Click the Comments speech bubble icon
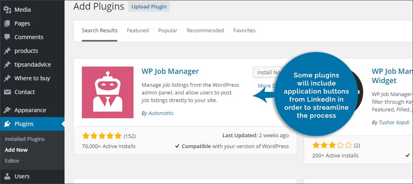This screenshot has width=413, height=184. [x=7, y=37]
